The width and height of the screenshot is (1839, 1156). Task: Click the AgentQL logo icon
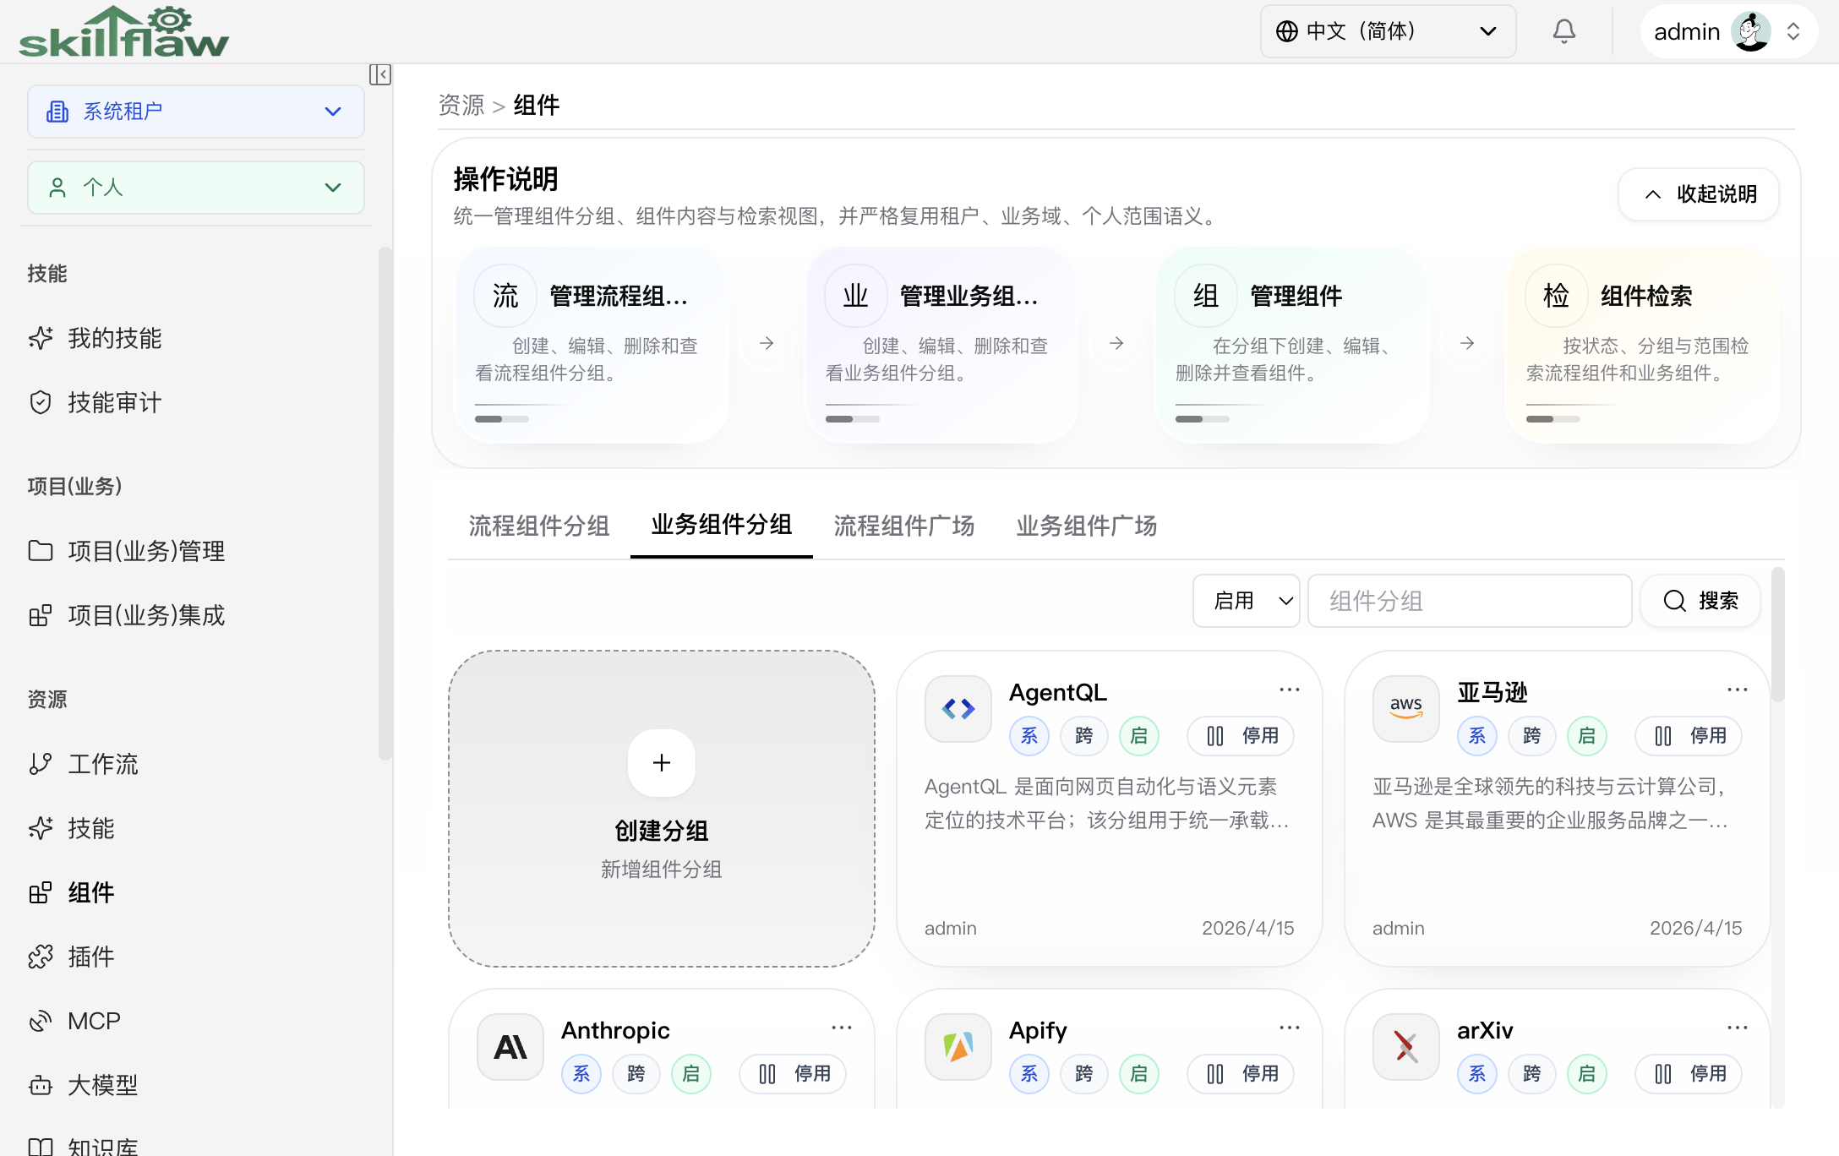958,709
